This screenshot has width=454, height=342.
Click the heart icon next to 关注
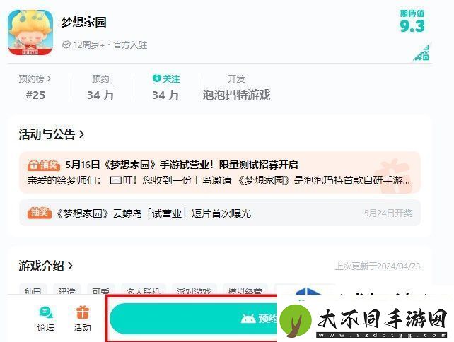156,78
